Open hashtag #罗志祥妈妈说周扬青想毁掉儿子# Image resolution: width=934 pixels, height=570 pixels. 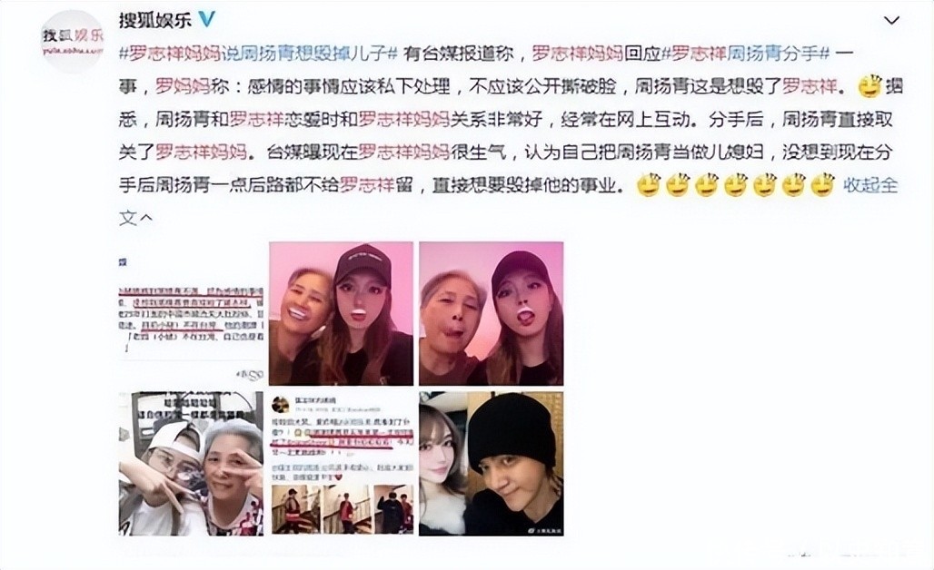[x=258, y=54]
